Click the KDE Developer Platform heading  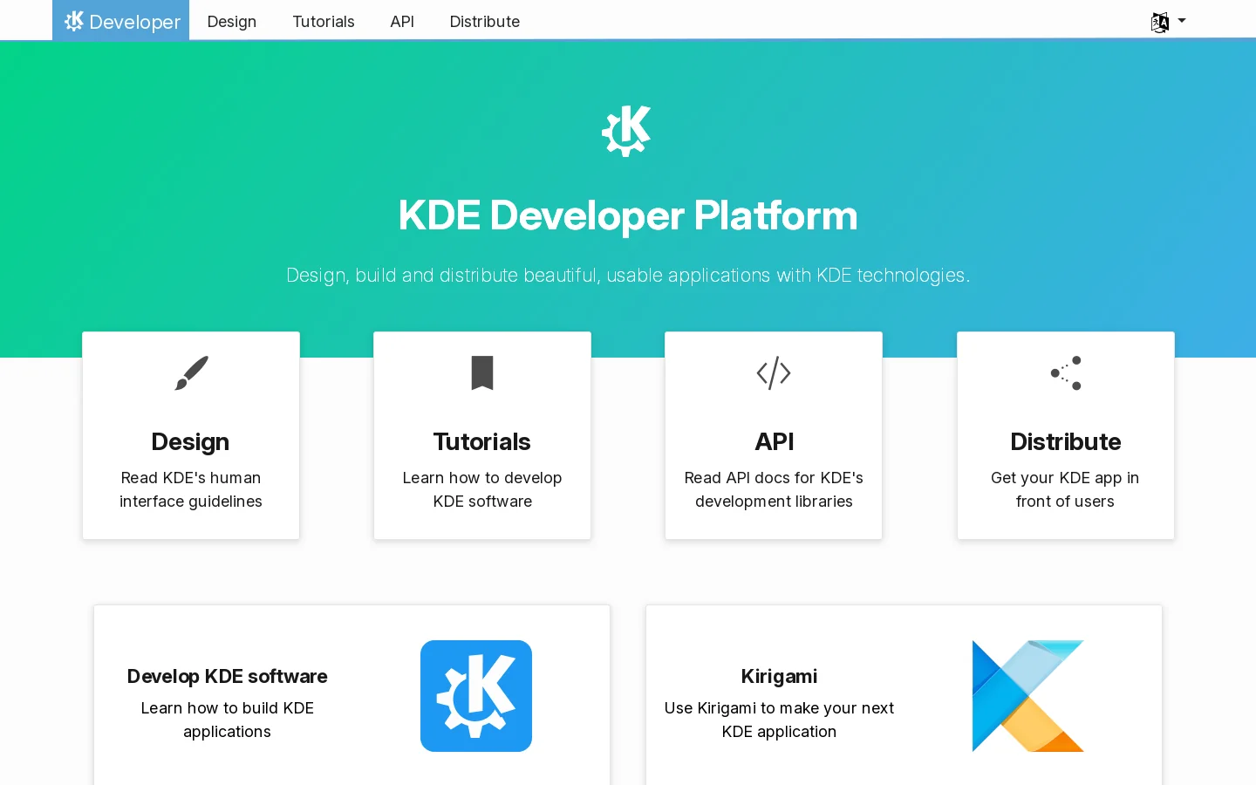tap(628, 215)
